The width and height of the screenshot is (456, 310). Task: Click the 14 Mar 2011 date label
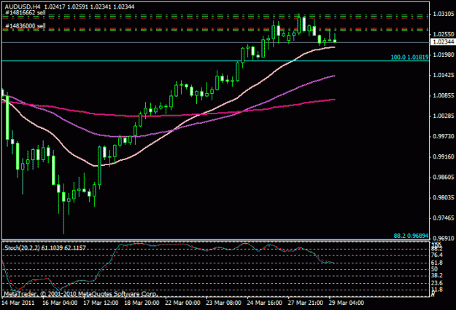pyautogui.click(x=18, y=303)
